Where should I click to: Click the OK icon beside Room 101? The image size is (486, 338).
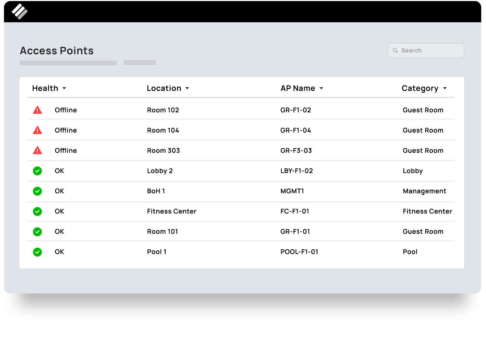click(x=37, y=232)
